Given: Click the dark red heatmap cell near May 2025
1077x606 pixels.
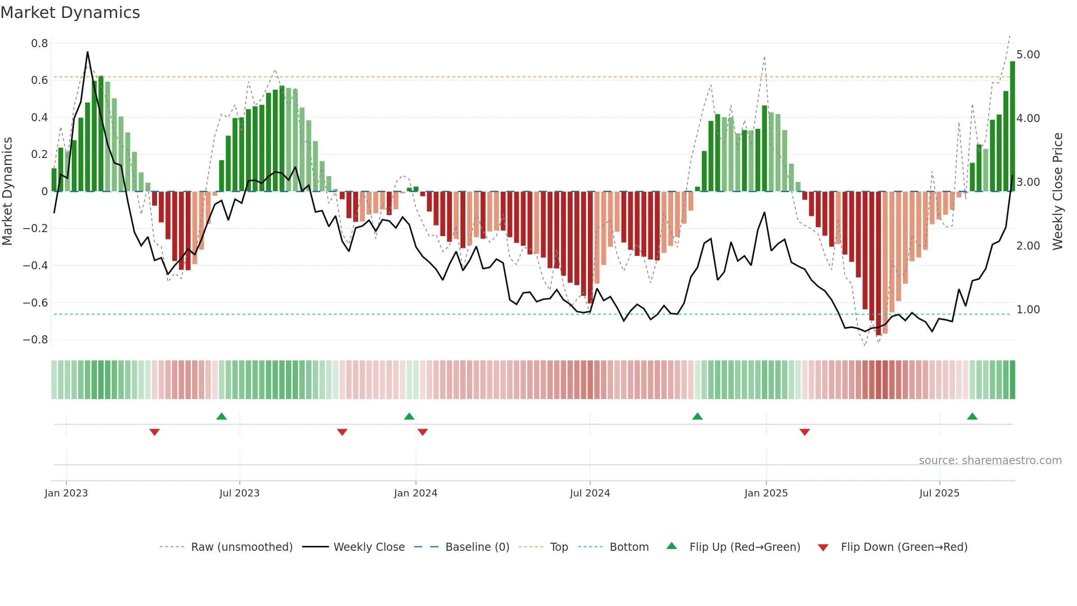Looking at the screenshot, I should [x=879, y=380].
